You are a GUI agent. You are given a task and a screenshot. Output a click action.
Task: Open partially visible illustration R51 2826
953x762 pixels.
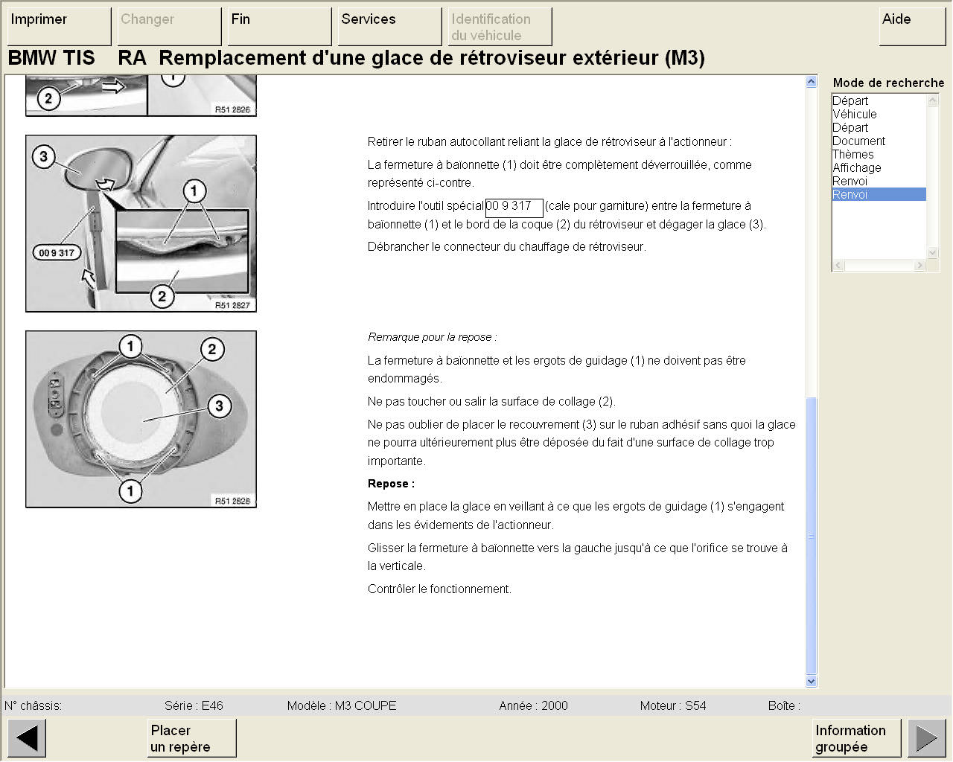point(141,96)
